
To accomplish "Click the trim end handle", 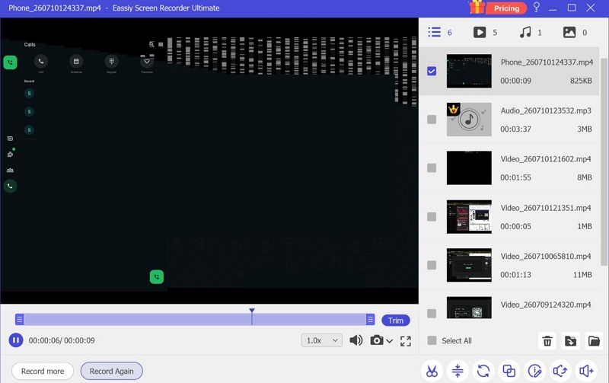I will (x=371, y=320).
